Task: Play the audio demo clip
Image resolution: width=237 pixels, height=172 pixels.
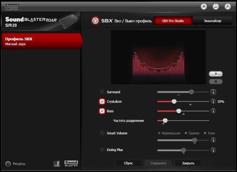Action: pos(216,74)
